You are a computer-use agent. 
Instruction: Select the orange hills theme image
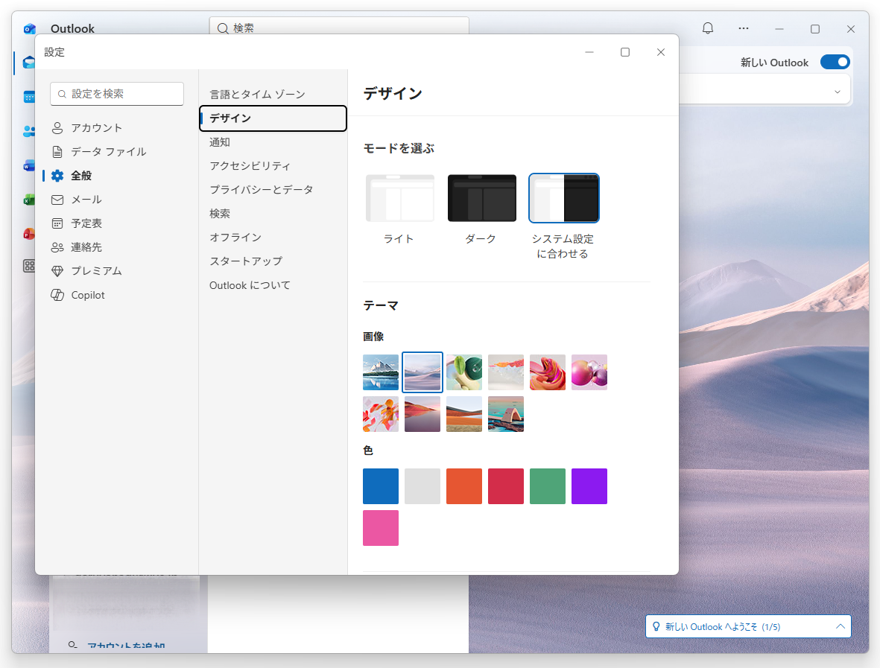464,414
